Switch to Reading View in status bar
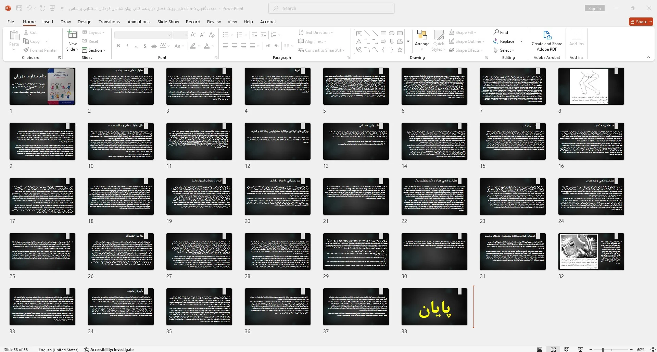Viewport: 657px width, 352px height. [567, 350]
